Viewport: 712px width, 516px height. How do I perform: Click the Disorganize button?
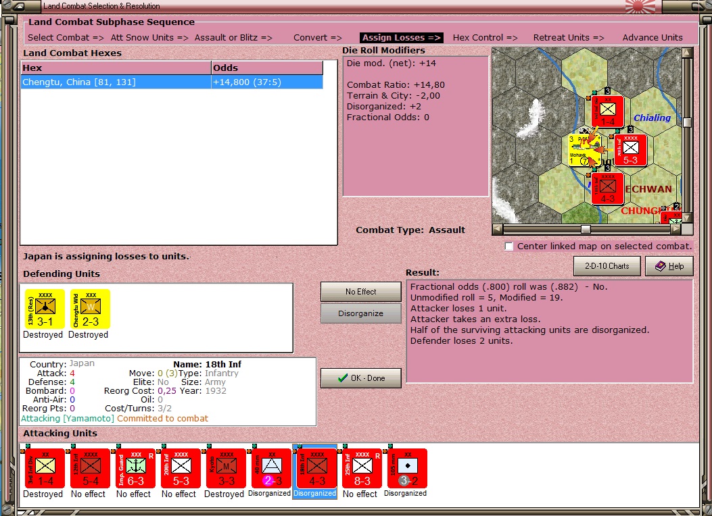(x=361, y=313)
